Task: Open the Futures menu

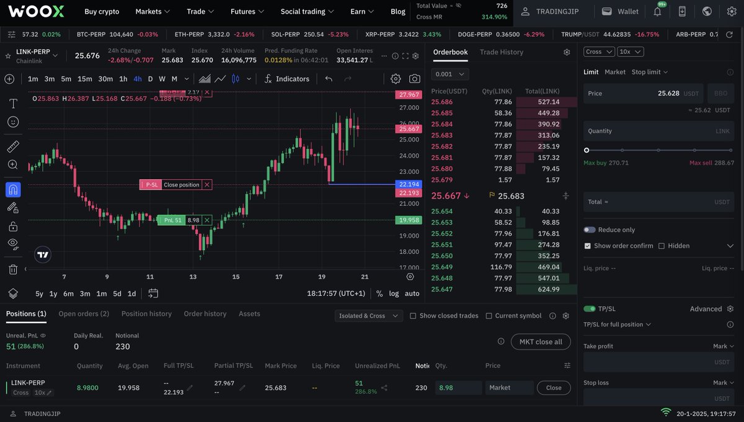Action: point(247,11)
